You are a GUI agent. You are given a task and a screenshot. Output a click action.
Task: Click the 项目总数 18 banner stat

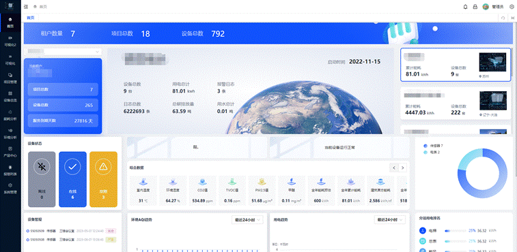click(130, 33)
